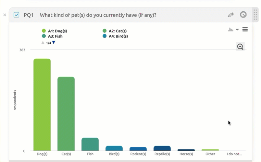The image size is (261, 162).
Task: Click the PQ1 question title text
Action: (98, 15)
